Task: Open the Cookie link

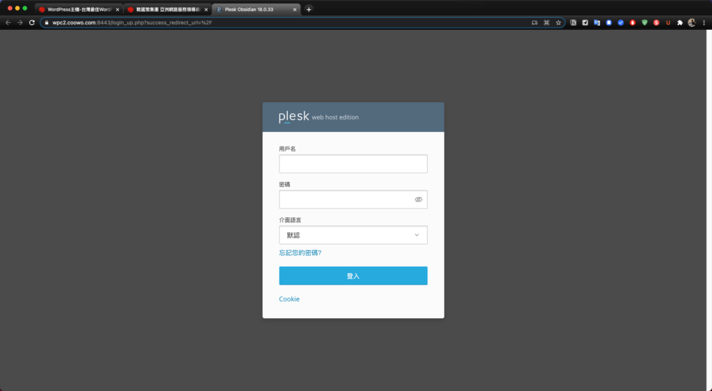Action: coord(289,299)
